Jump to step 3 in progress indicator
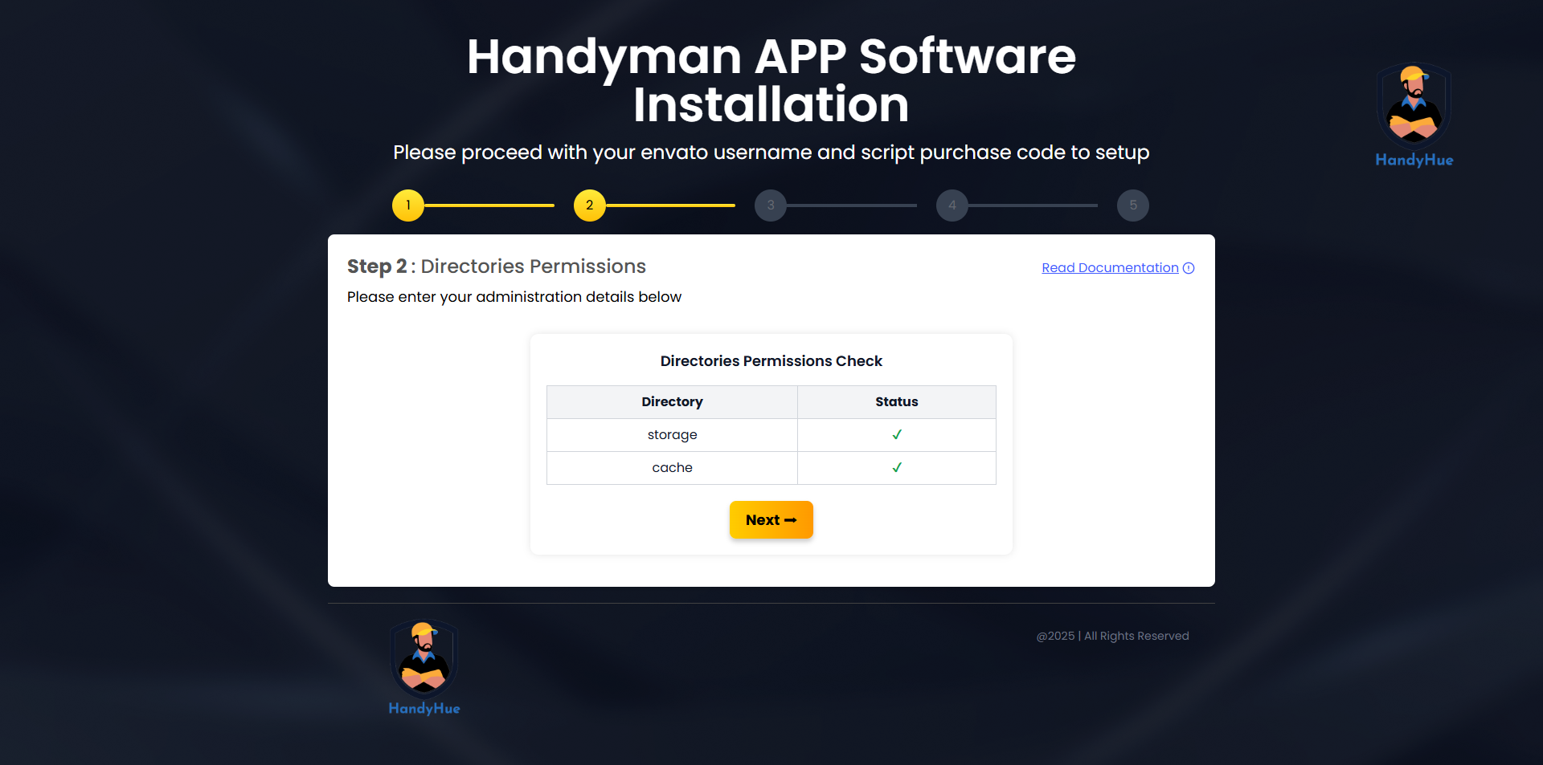The image size is (1543, 765). 771,205
